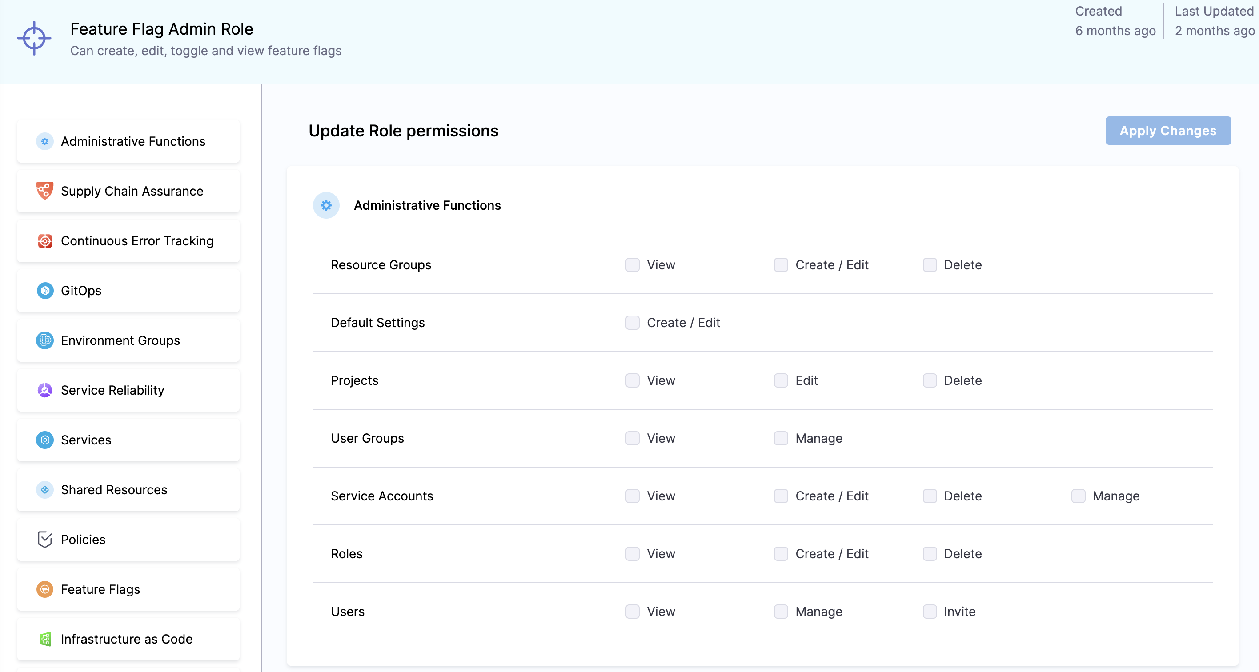Check Invite permission for Users
This screenshot has height=672, width=1259.
click(x=929, y=612)
